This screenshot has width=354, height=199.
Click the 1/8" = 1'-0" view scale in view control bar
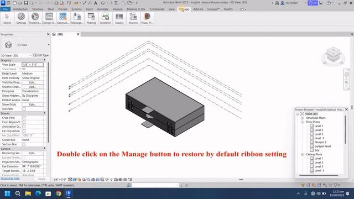click(60, 180)
